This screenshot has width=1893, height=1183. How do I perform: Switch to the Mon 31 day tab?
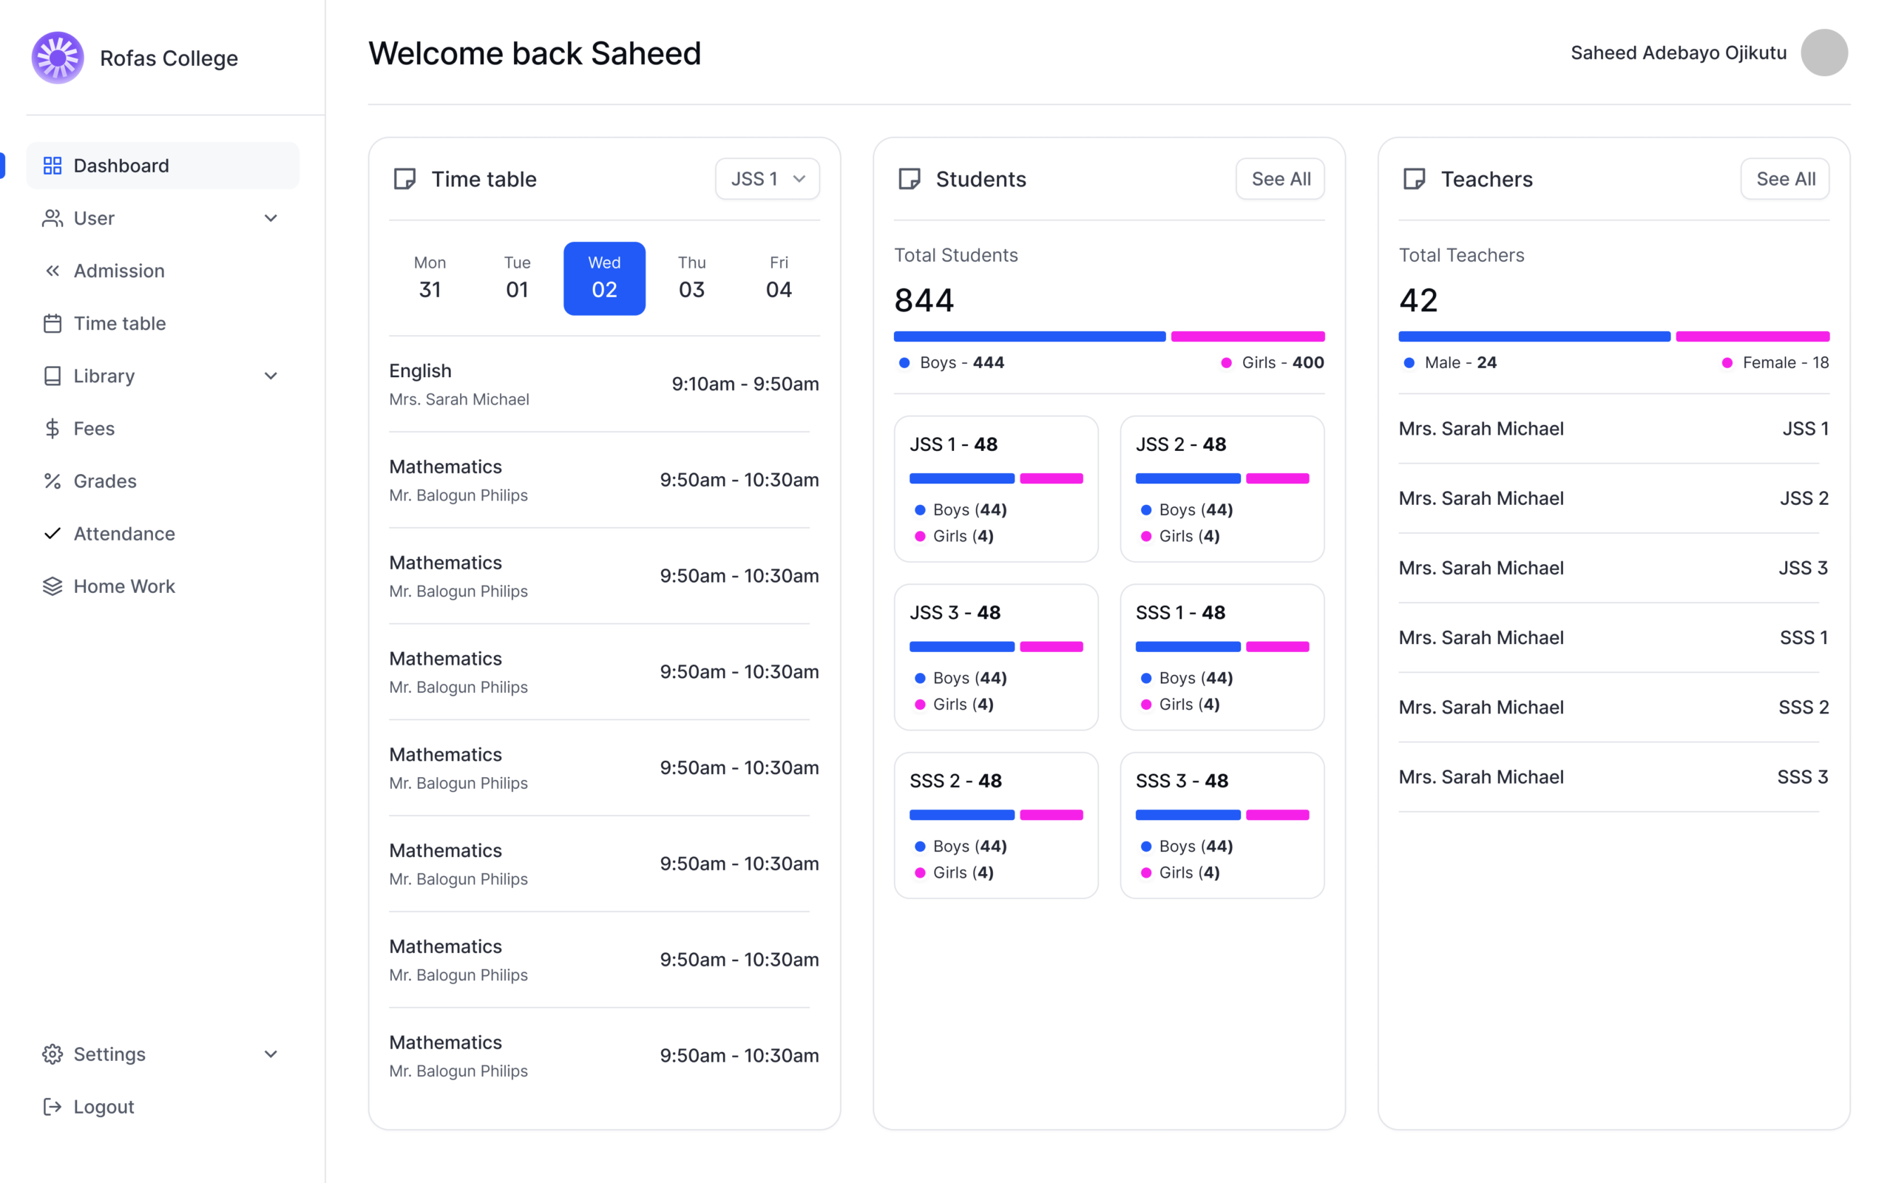pyautogui.click(x=430, y=278)
